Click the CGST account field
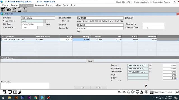179x100 pixels. click(138, 75)
